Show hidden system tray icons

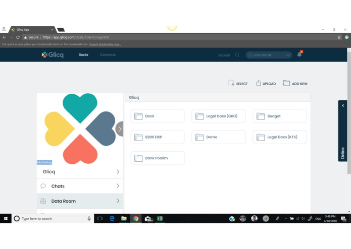pyautogui.click(x=286, y=219)
